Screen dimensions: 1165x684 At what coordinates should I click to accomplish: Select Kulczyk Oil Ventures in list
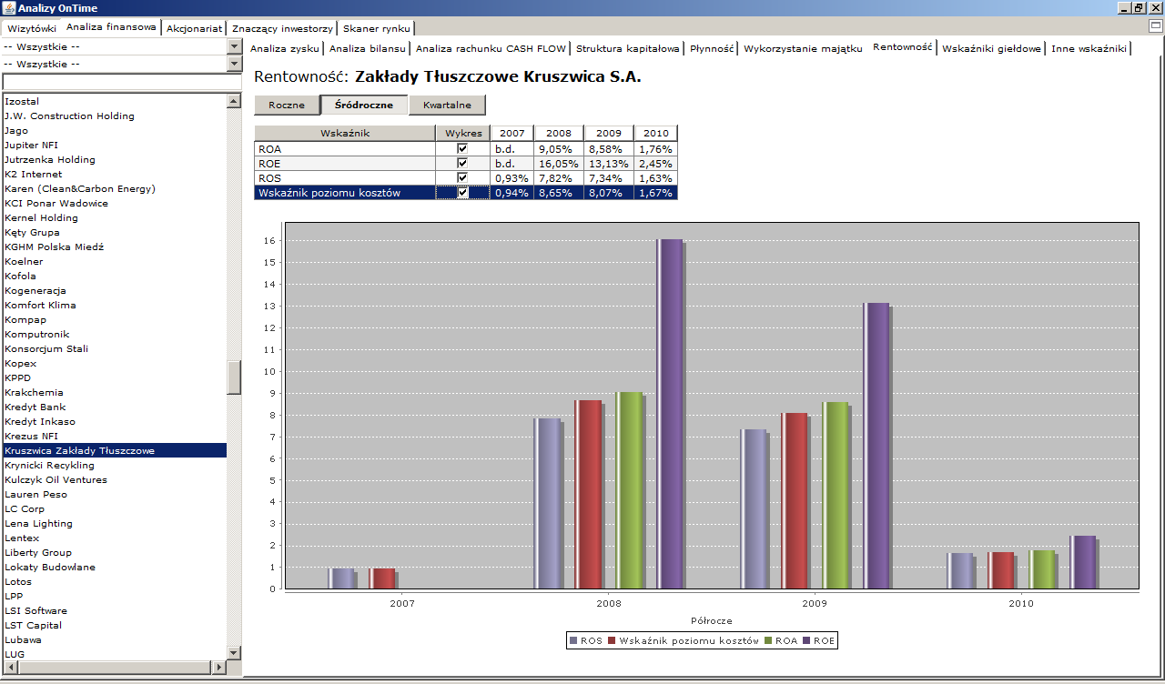(114, 479)
